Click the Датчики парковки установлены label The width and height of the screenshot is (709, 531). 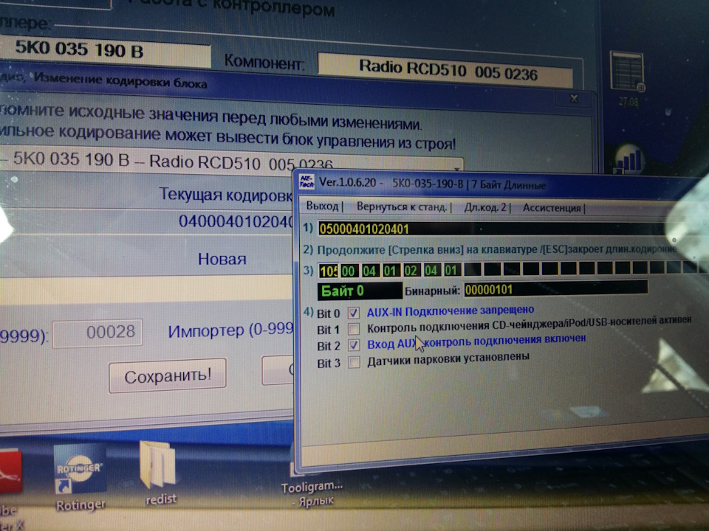448,358
